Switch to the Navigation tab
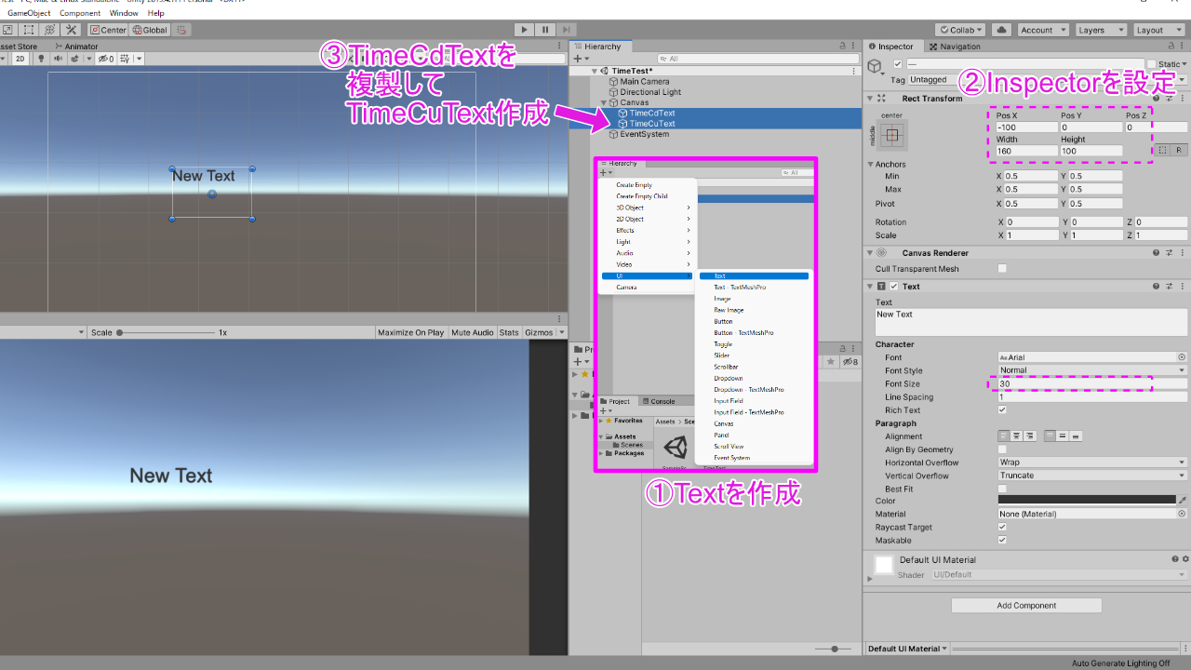 tap(954, 47)
